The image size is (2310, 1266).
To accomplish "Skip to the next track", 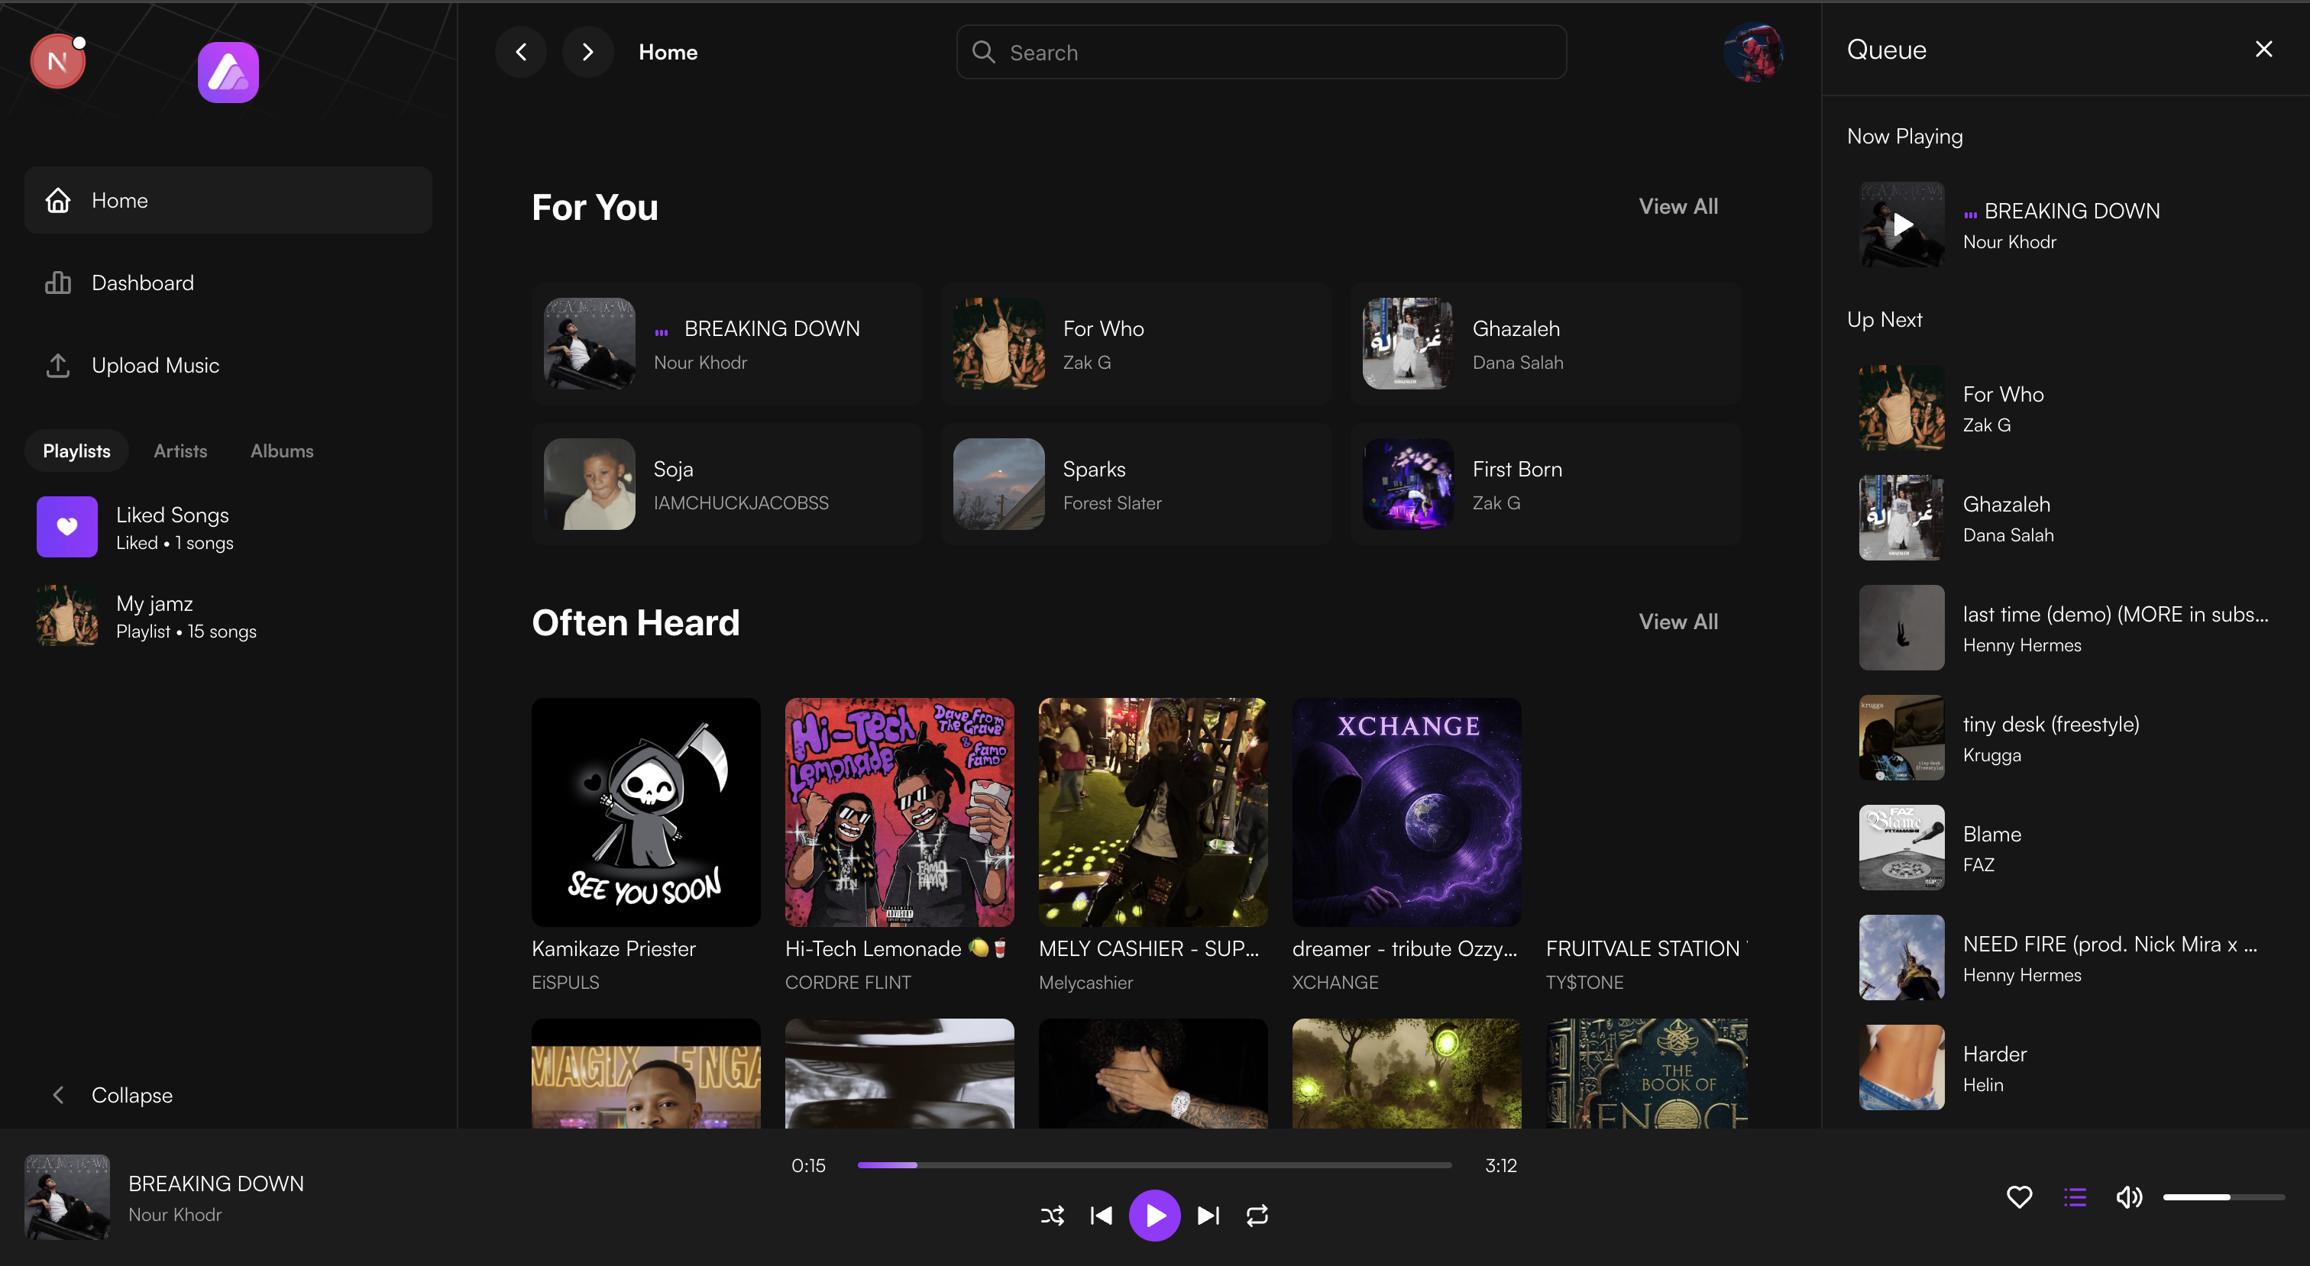I will pyautogui.click(x=1208, y=1215).
